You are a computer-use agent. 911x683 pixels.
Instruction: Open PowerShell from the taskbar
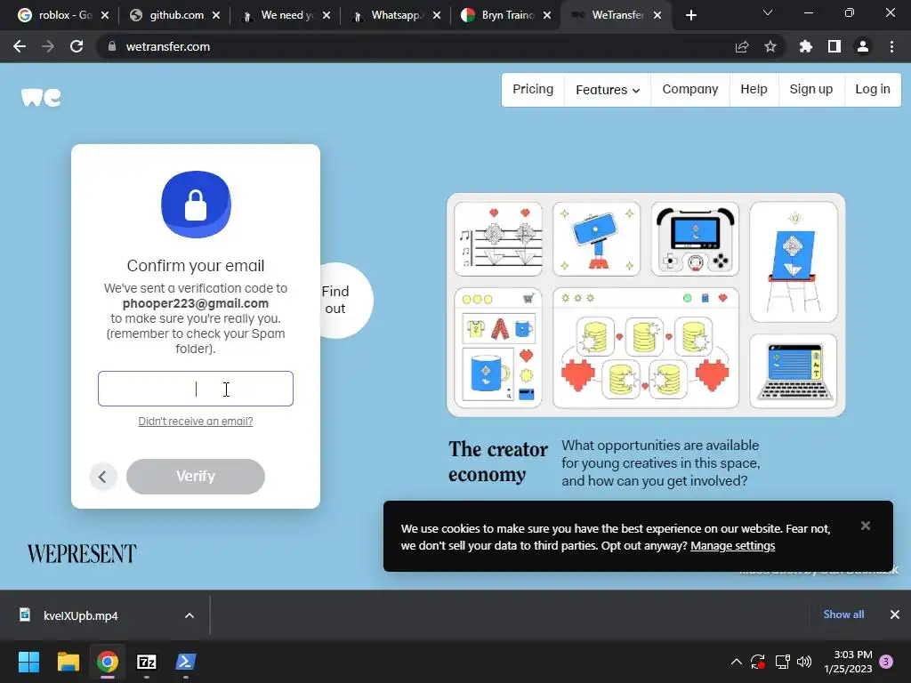coord(186,662)
